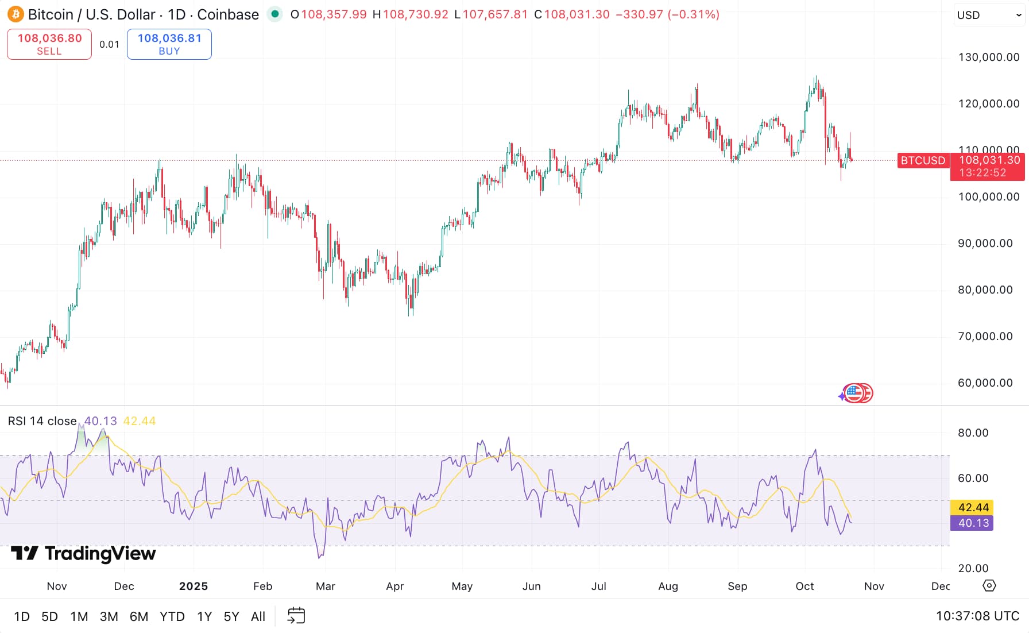1029x633 pixels.
Task: Click the −330.97 (−0.31%) change value
Action: click(667, 14)
